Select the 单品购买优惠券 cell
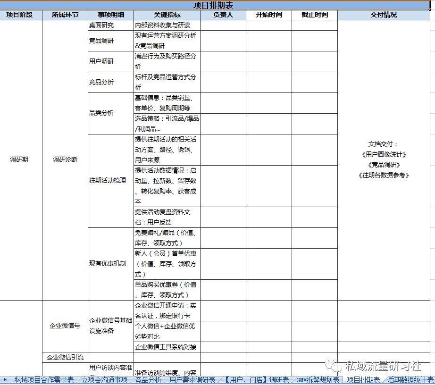Viewport: 435px width, 385px height. pos(167,290)
